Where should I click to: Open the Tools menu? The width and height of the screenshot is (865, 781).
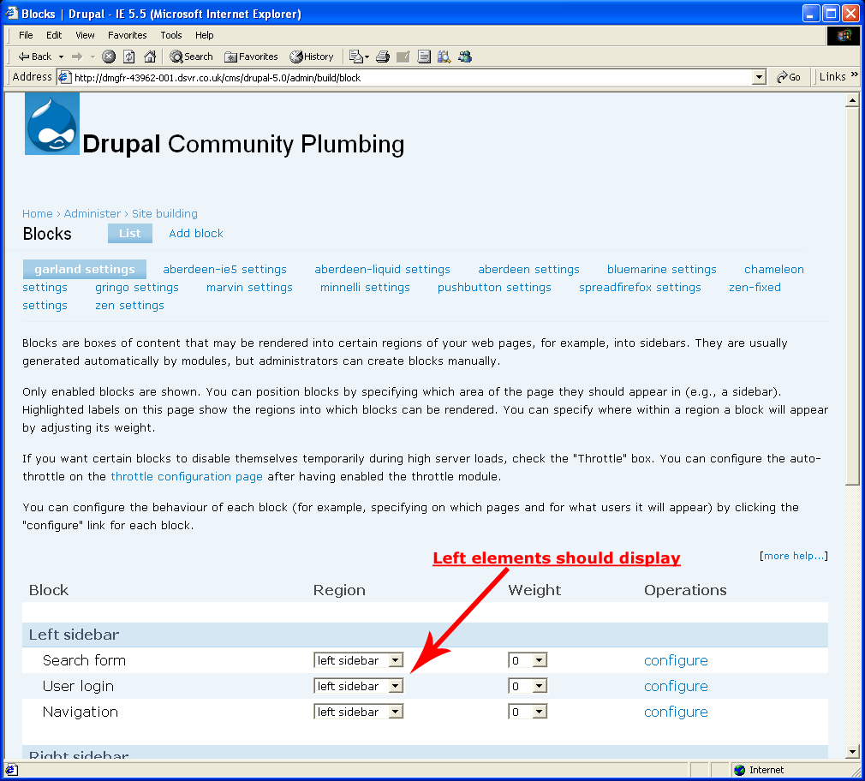(x=170, y=35)
